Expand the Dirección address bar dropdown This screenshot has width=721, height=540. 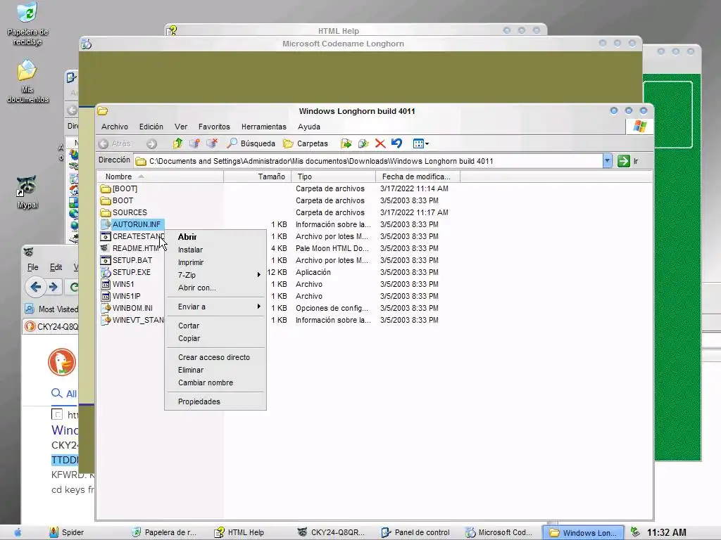pyautogui.click(x=607, y=161)
